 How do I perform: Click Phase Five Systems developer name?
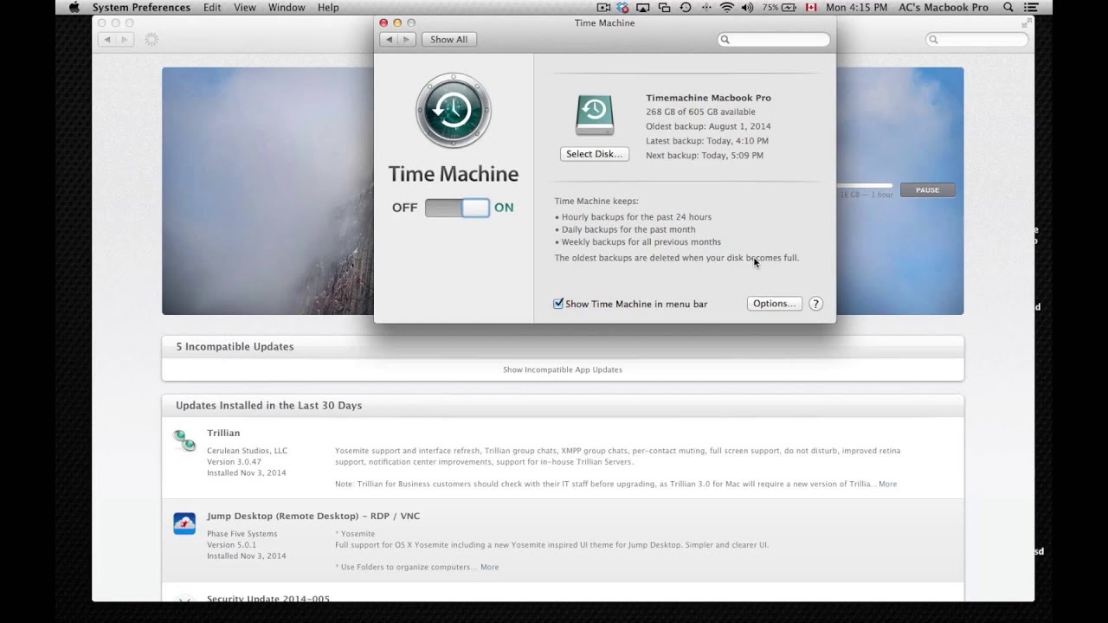pos(242,534)
